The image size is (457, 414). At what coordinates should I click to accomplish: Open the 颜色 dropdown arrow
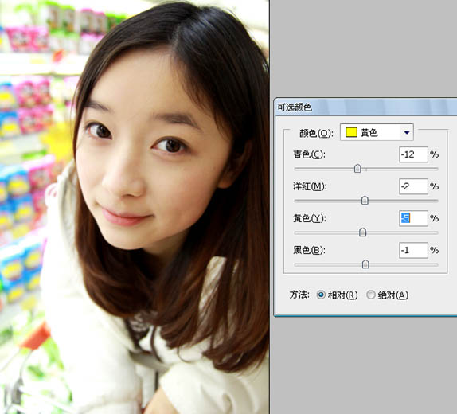(x=407, y=133)
